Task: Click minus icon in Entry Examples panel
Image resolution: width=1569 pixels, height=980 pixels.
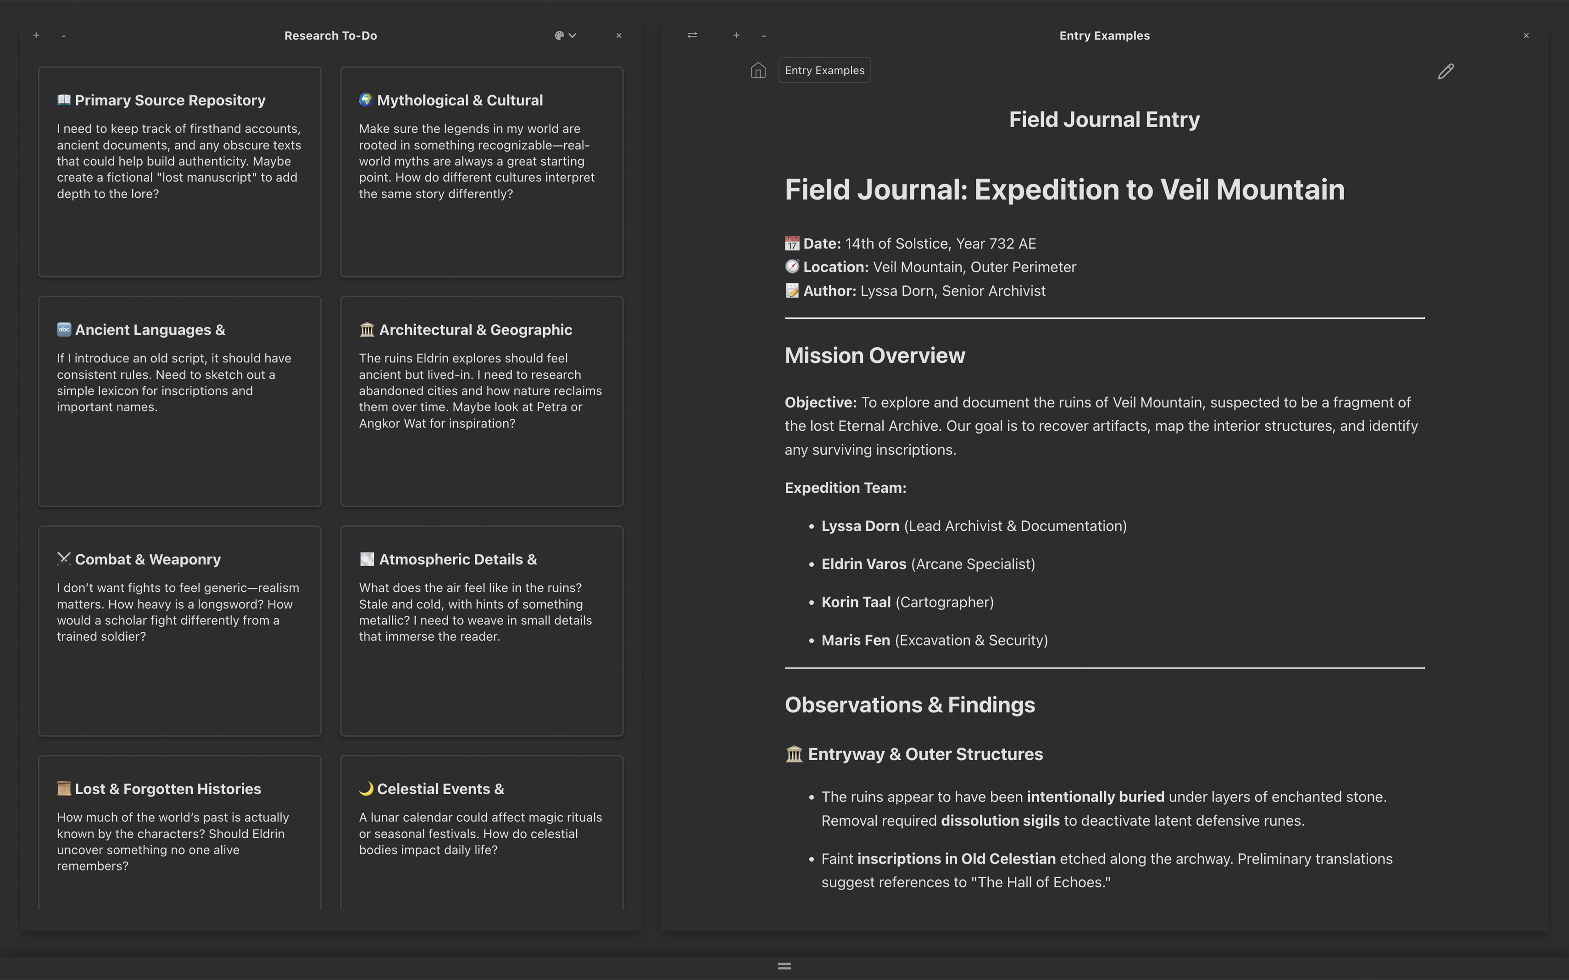Action: point(764,36)
